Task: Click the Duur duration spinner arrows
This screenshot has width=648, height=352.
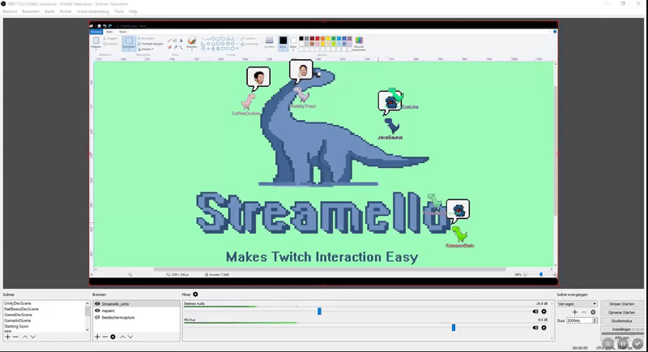Action: click(595, 320)
